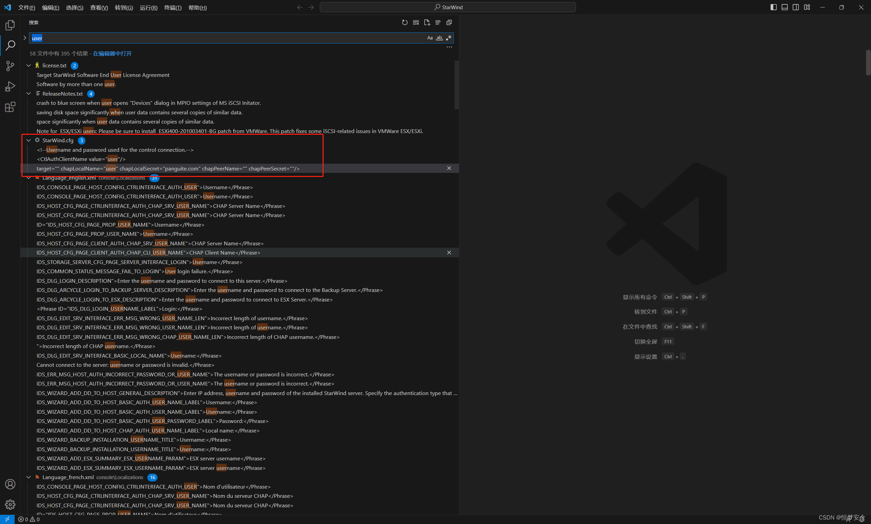Toggle Match Whole Word option

tap(439, 38)
